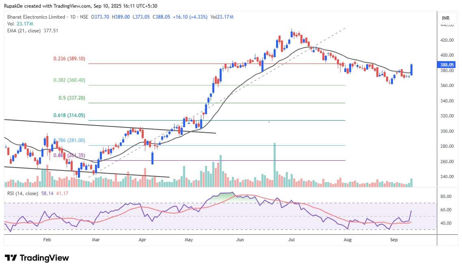462x270 pixels.
Task: Click the 0.382 (360.40) Fibonacci level label
Action: click(69, 80)
